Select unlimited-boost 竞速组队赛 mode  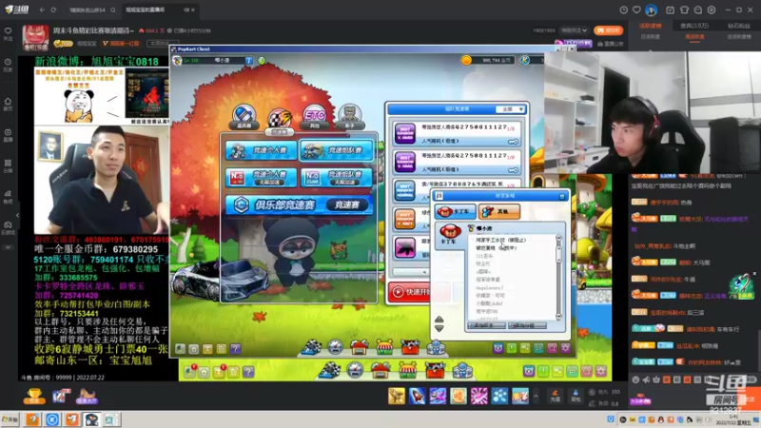(x=337, y=178)
